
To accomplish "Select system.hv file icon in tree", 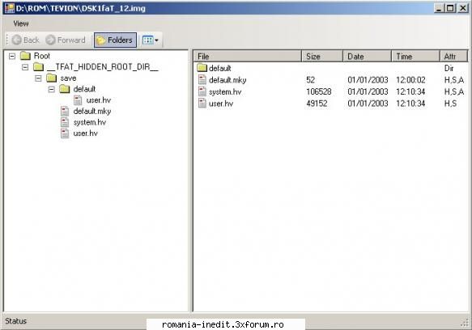I will [x=65, y=122].
